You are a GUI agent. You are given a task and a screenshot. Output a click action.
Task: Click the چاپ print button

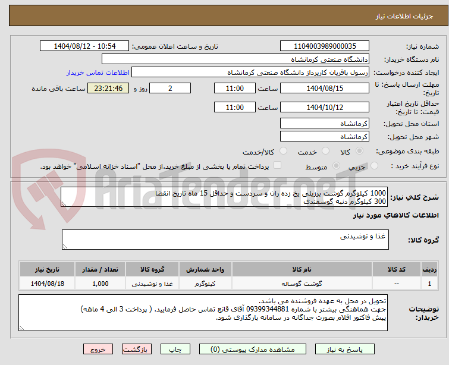175,350
